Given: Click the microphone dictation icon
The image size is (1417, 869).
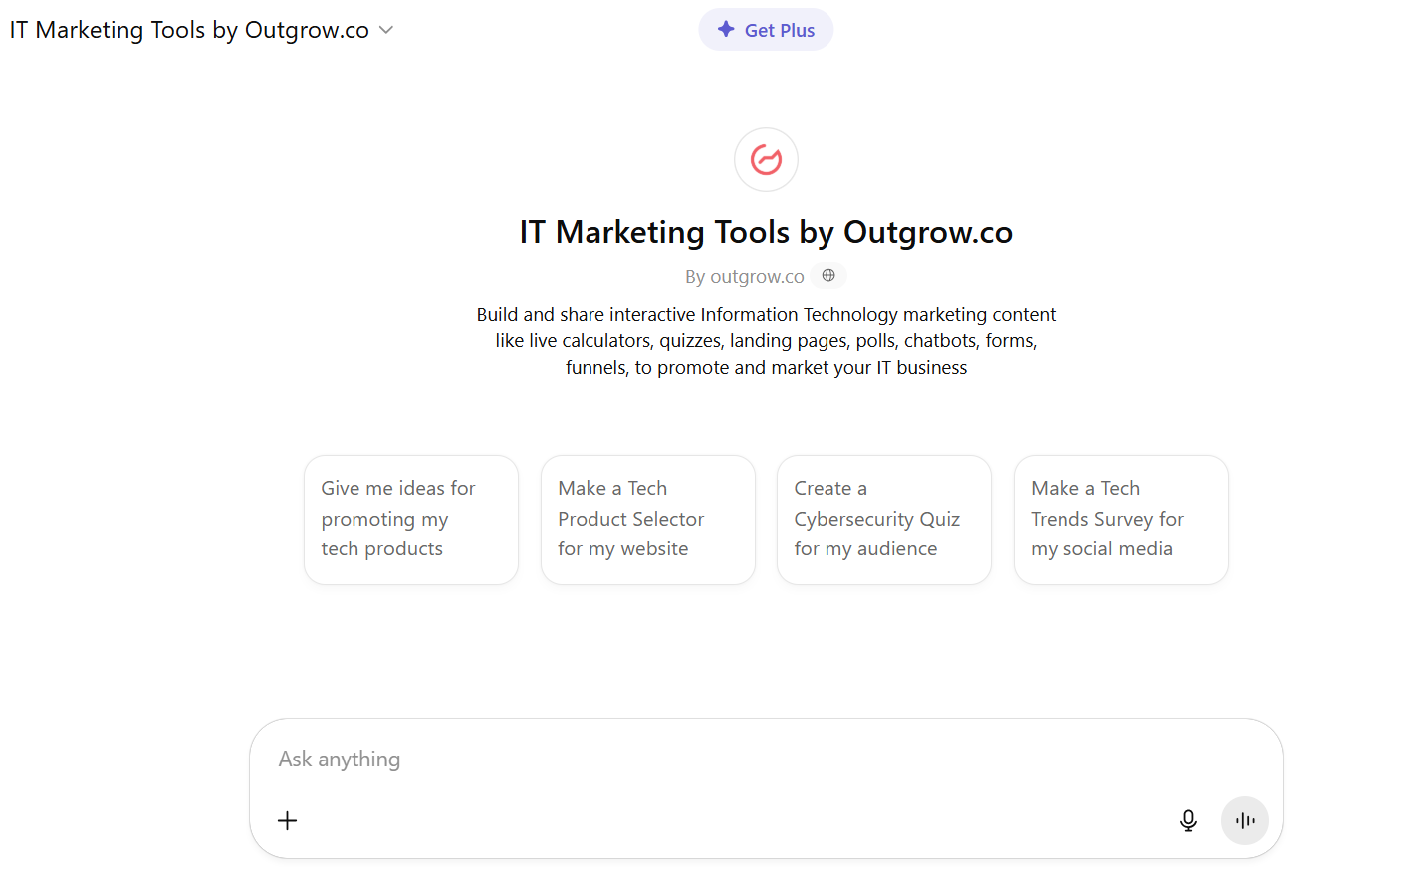Looking at the screenshot, I should pos(1188,820).
